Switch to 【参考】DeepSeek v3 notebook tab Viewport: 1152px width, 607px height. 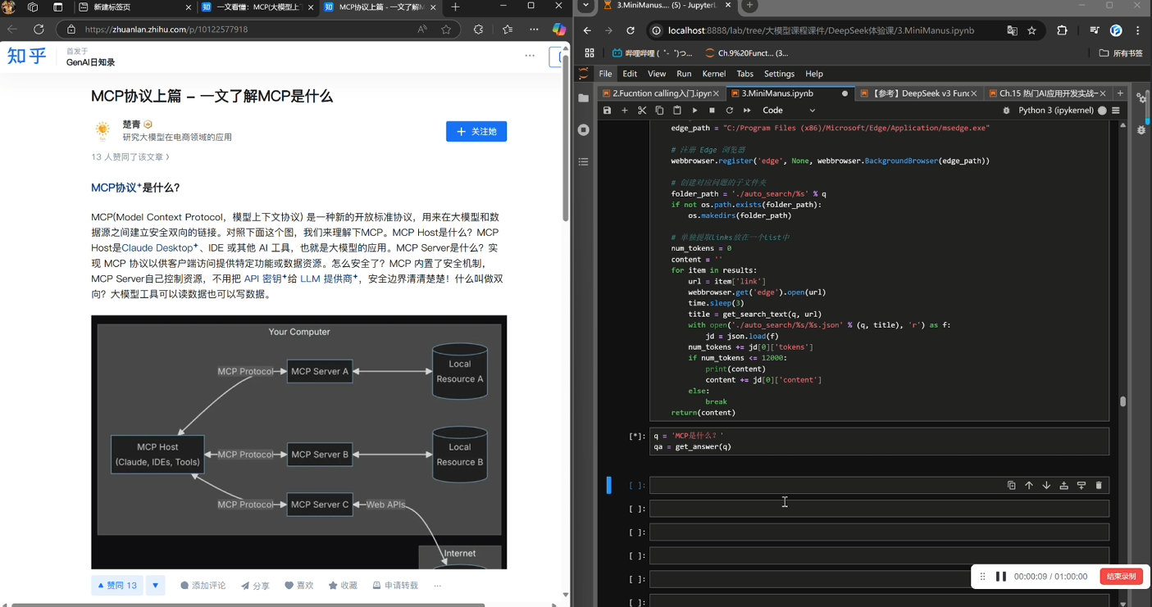coord(918,93)
